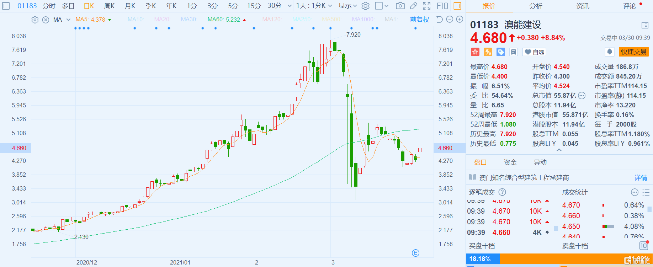Open the MA indicator type dropdown

point(68,20)
